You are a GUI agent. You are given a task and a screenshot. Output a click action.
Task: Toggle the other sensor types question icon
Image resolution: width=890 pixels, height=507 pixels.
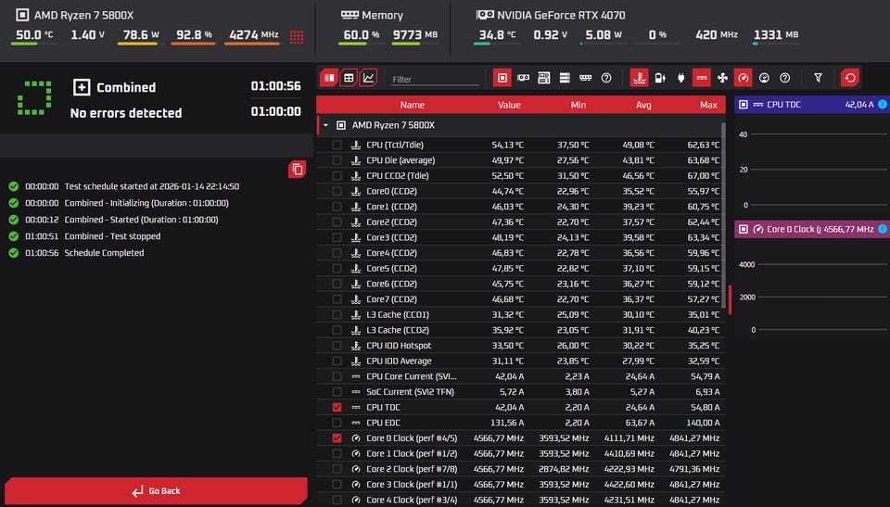point(784,78)
